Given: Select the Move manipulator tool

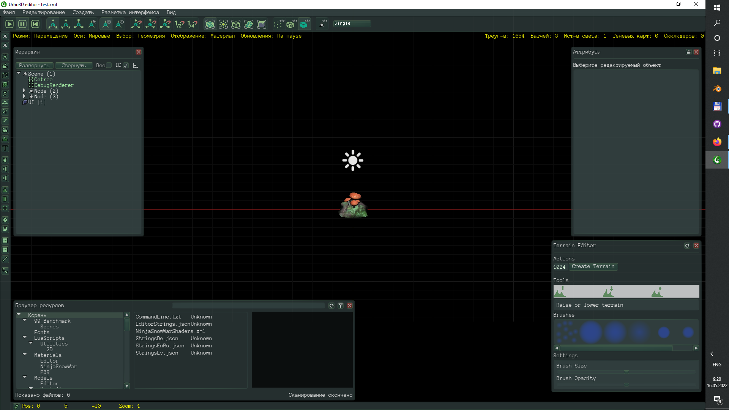Looking at the screenshot, I should [53, 24].
